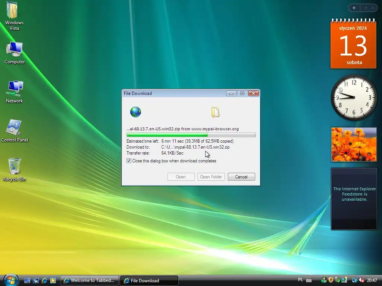
Task: Click the Cancel button in File Download
Action: (x=241, y=177)
